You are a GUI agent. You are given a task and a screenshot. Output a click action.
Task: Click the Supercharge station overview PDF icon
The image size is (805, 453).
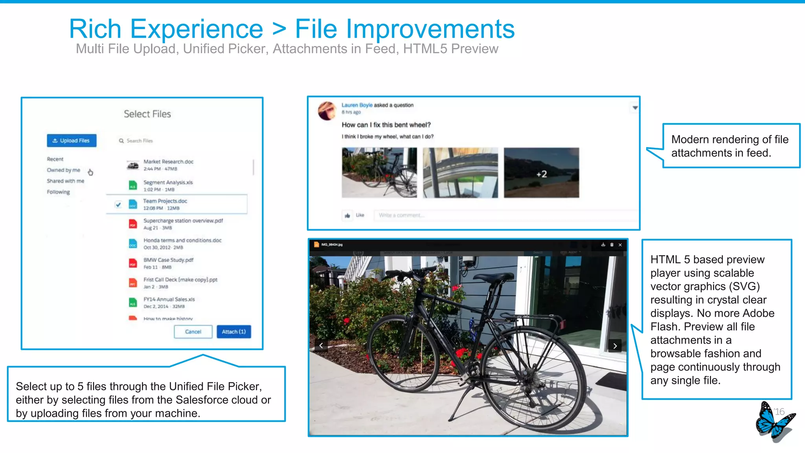click(x=133, y=224)
